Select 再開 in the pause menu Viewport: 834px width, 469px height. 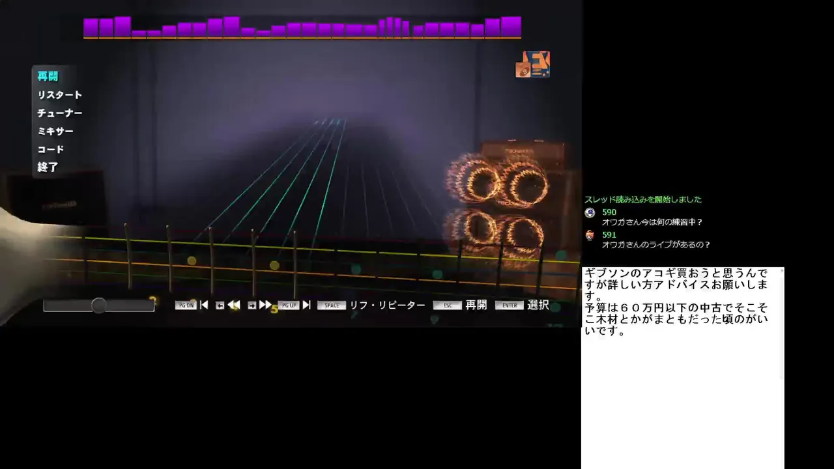(x=48, y=76)
